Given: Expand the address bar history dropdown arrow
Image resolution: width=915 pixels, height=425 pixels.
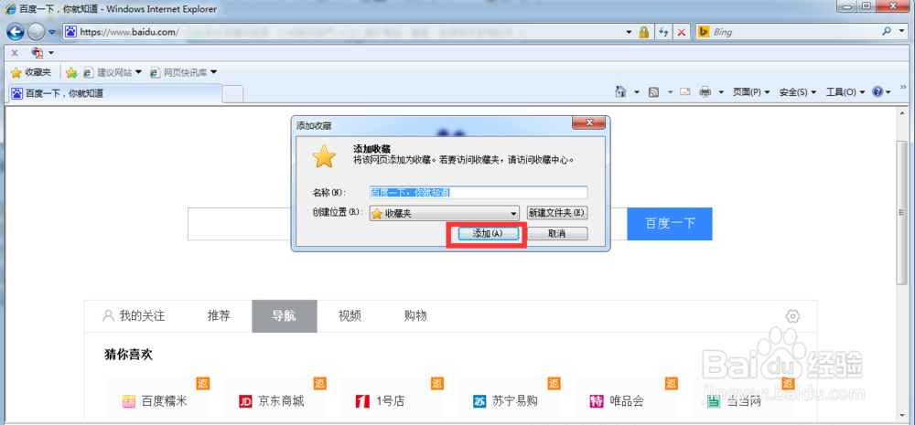Looking at the screenshot, I should [x=629, y=32].
